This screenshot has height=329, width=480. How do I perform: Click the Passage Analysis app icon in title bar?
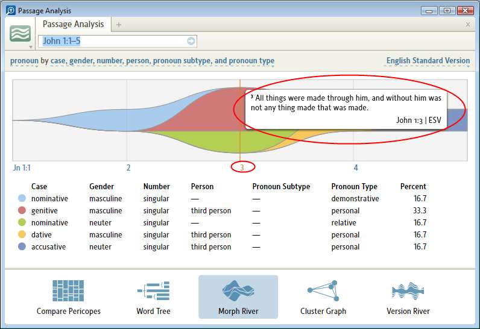[11, 10]
